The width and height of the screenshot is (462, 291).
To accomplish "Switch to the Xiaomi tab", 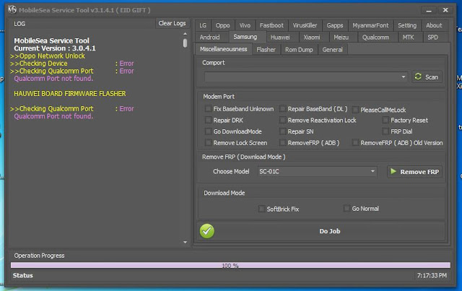I will point(312,37).
